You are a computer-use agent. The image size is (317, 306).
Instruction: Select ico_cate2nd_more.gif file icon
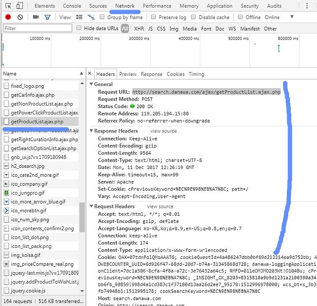click(x=6, y=175)
